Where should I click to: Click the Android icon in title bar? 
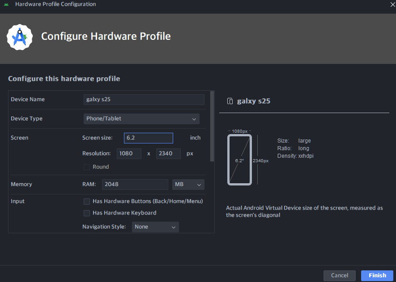pyautogui.click(x=6, y=4)
